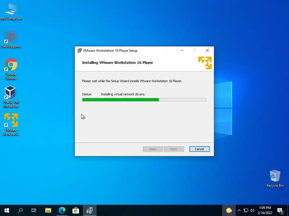Image resolution: width=289 pixels, height=216 pixels.
Task: Launch Google Chrome from the desktop
Action: click(x=11, y=69)
